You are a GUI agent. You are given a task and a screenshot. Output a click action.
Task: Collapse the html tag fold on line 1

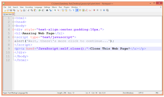13,18
